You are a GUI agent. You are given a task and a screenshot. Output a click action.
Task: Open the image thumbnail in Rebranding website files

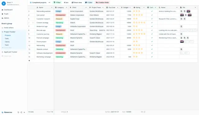coord(188,11)
